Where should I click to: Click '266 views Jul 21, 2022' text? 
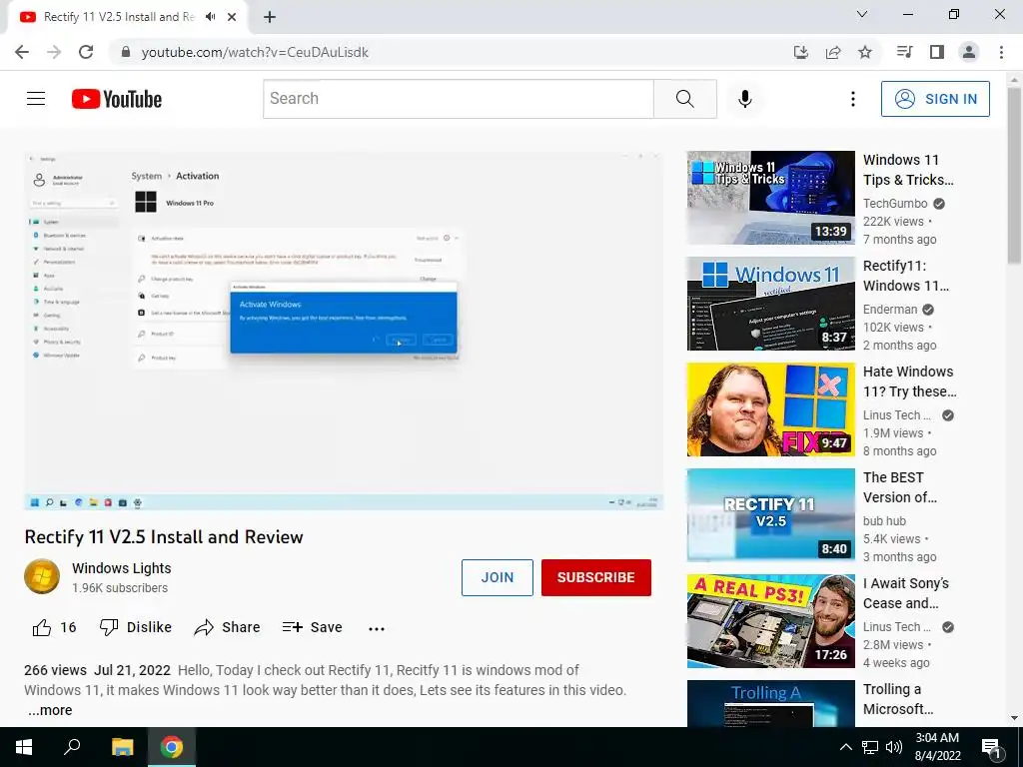point(97,670)
